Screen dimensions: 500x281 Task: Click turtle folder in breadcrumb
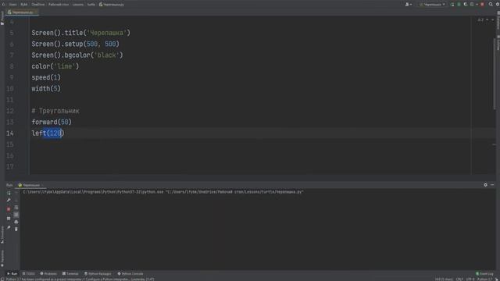click(91, 5)
